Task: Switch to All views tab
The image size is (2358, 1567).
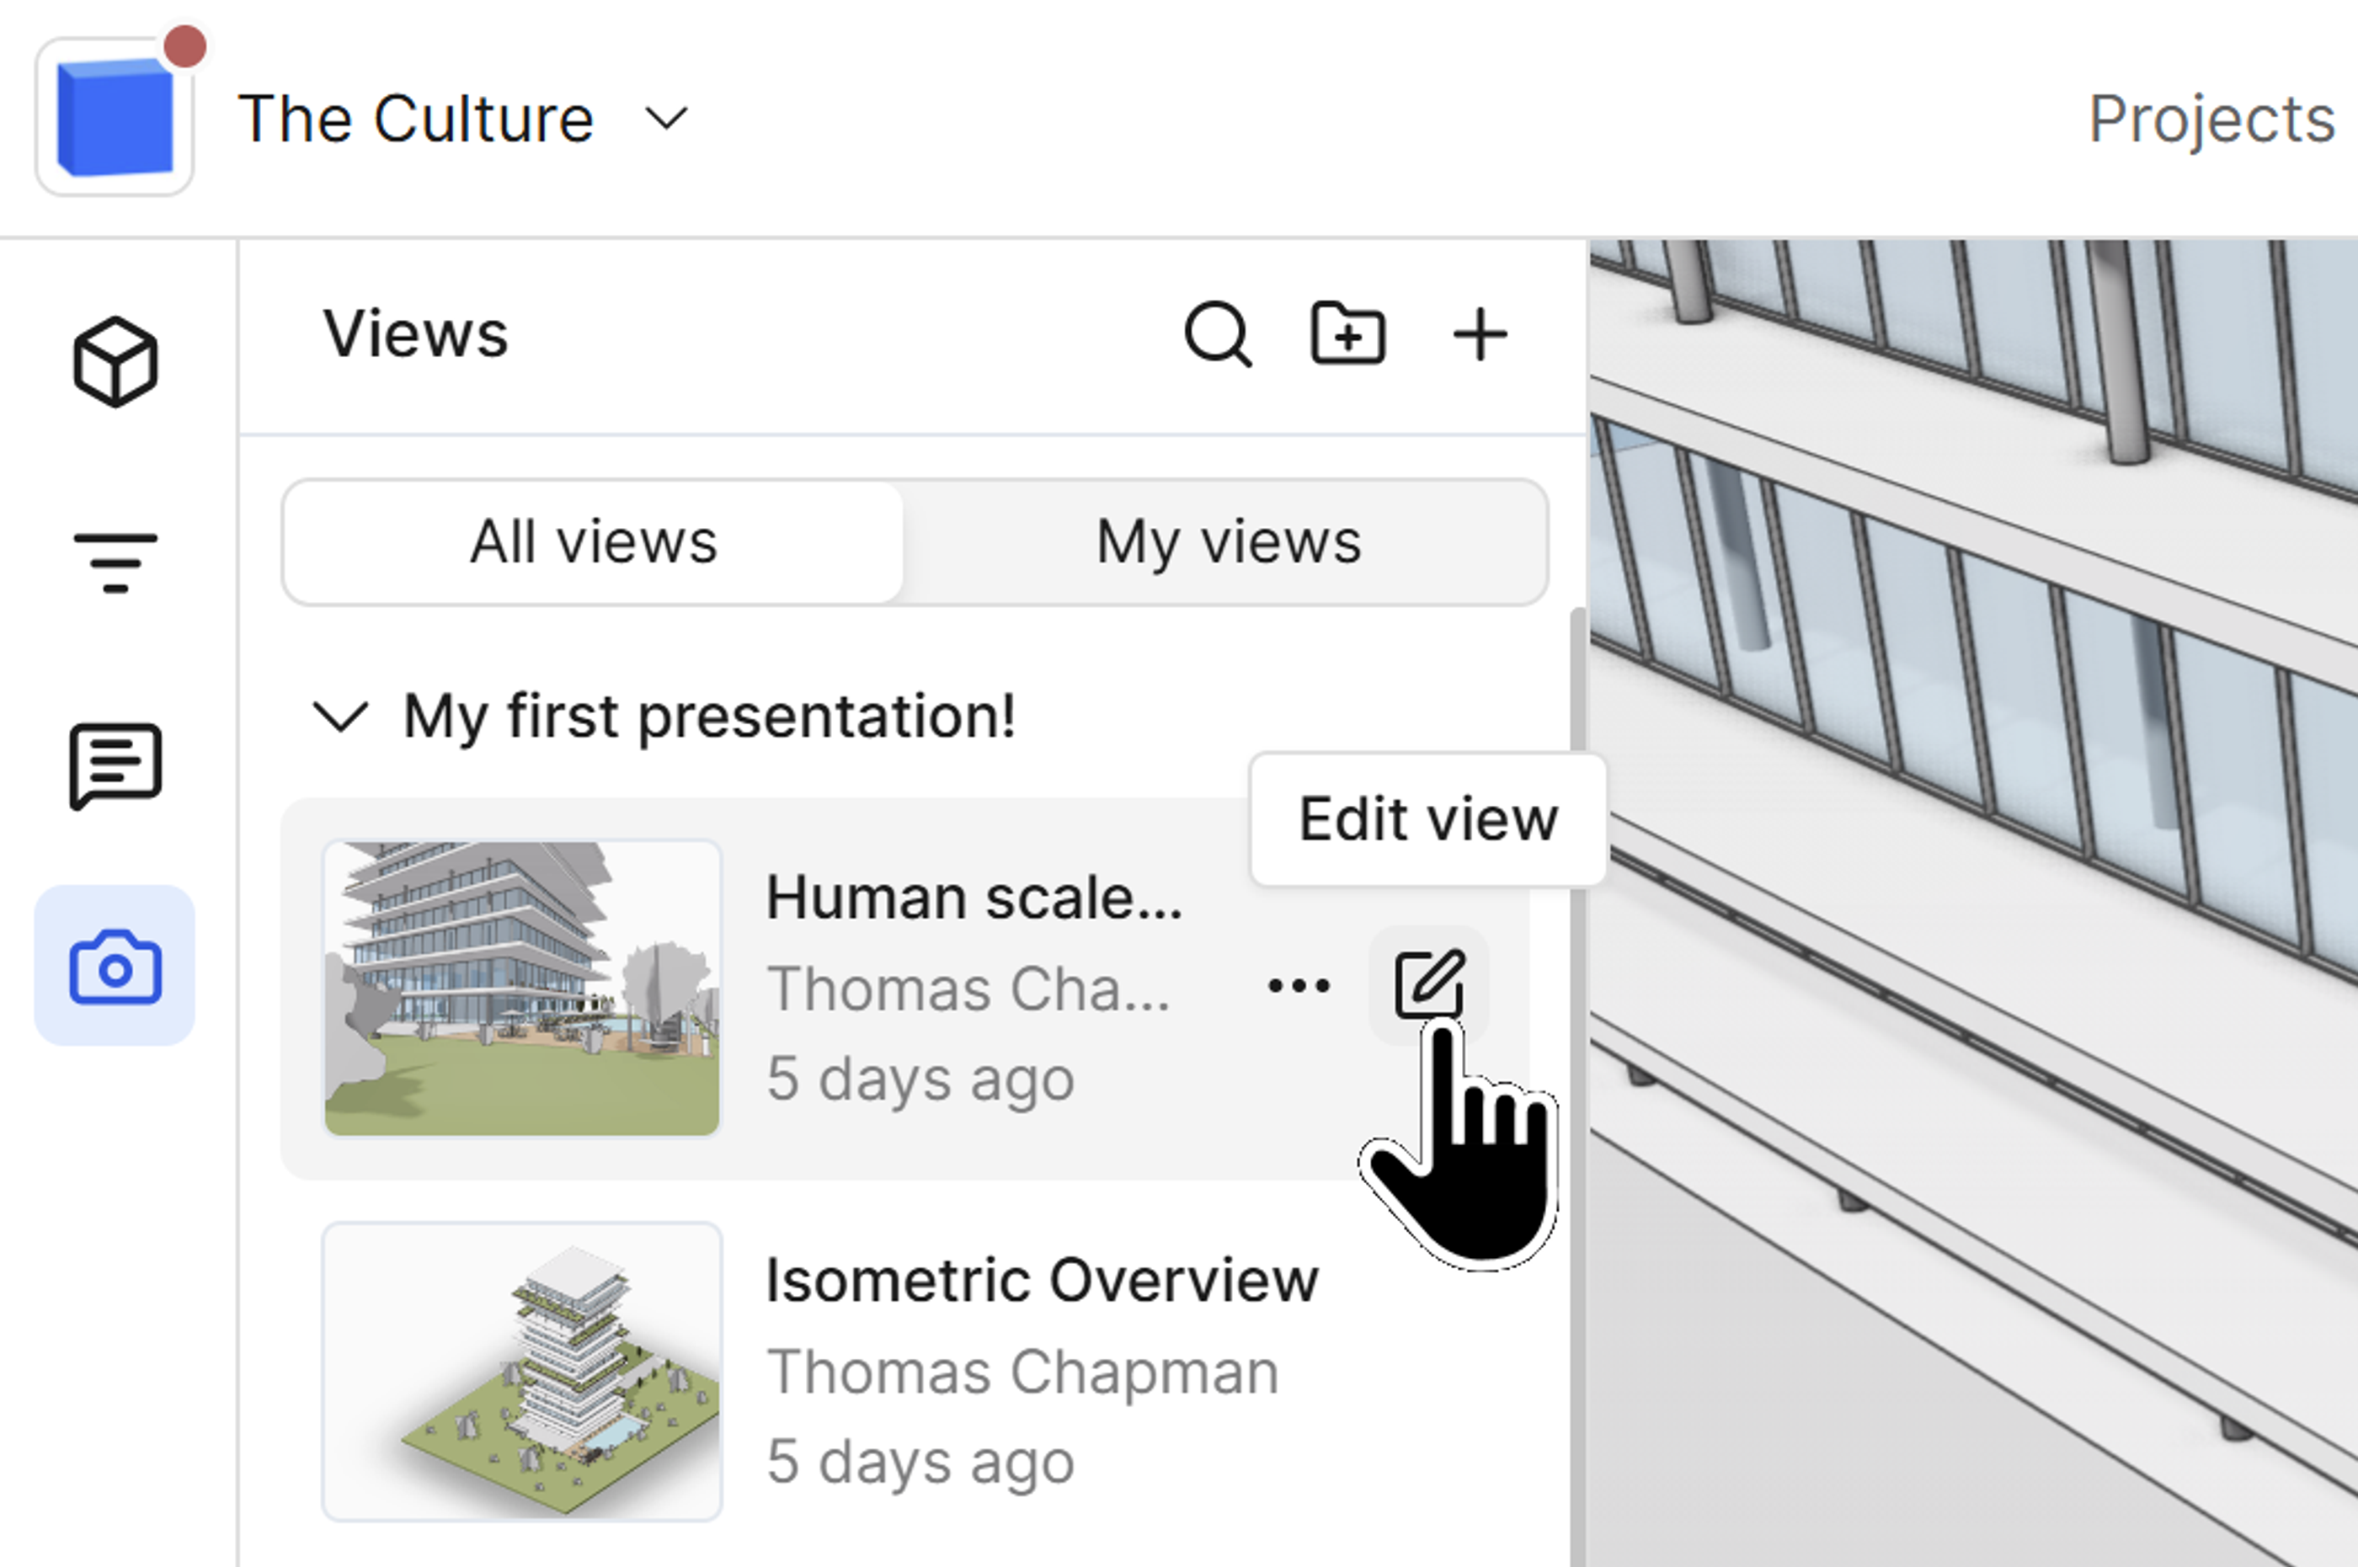Action: click(x=594, y=542)
